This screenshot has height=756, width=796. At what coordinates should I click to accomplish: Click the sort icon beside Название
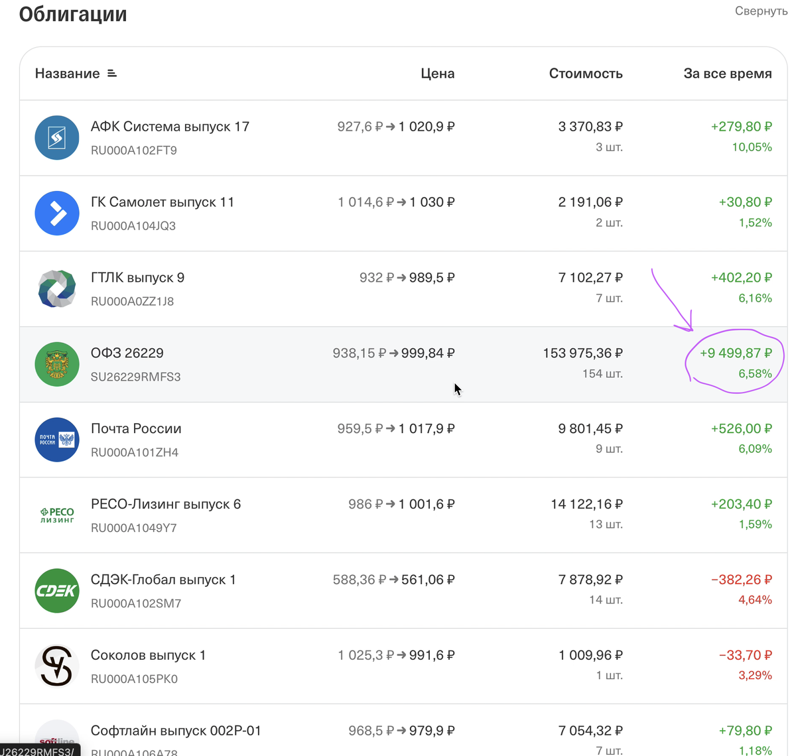(112, 74)
